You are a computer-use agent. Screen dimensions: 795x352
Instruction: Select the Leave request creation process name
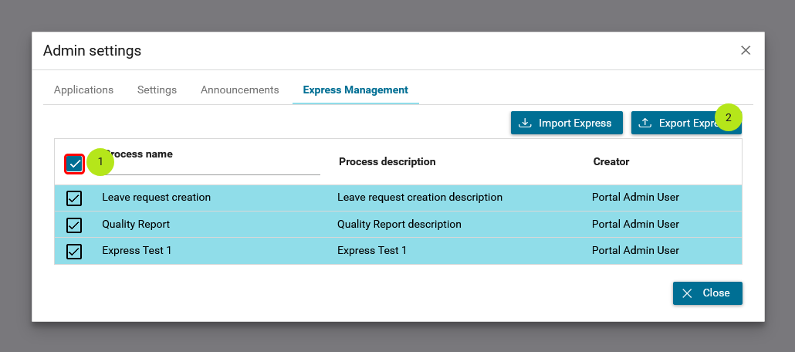point(156,198)
